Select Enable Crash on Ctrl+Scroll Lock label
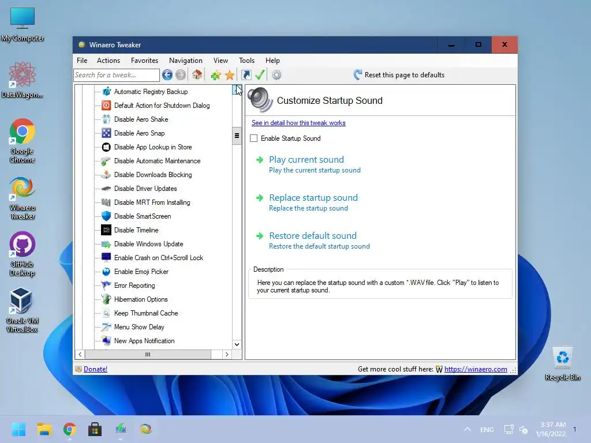Viewport: 591px width, 443px height. 159,258
